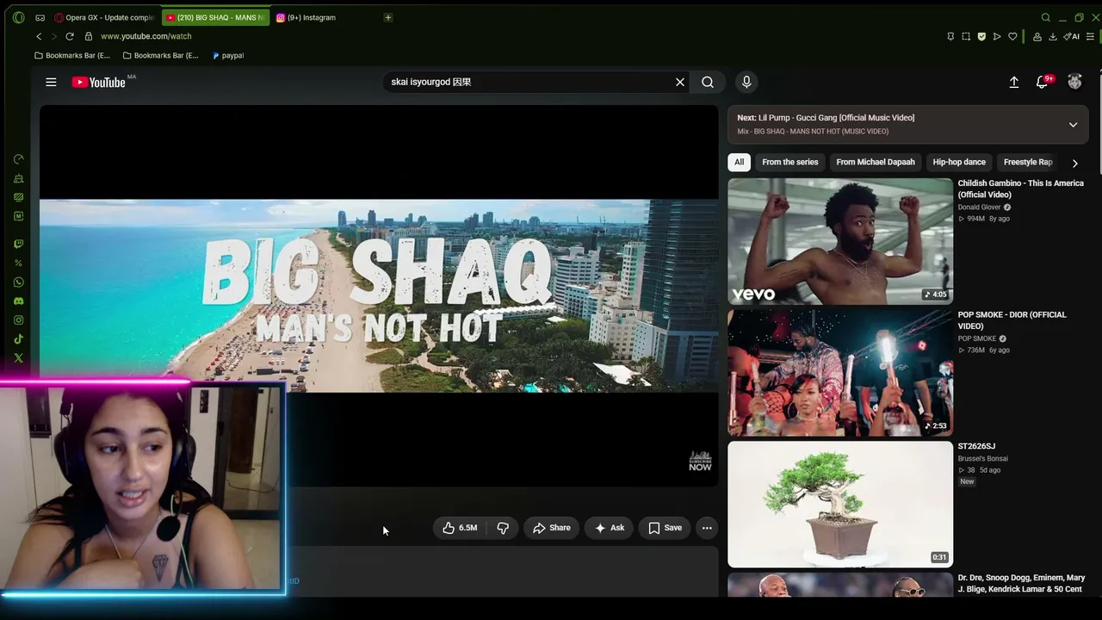Select the From the series chip
1102x620 pixels.
point(790,162)
